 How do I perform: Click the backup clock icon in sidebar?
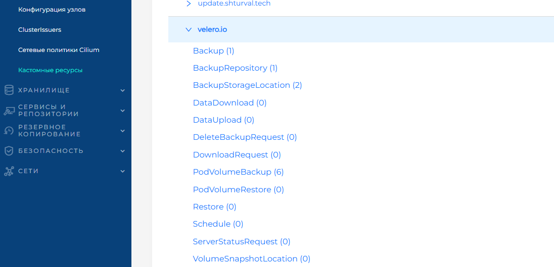tap(9, 131)
